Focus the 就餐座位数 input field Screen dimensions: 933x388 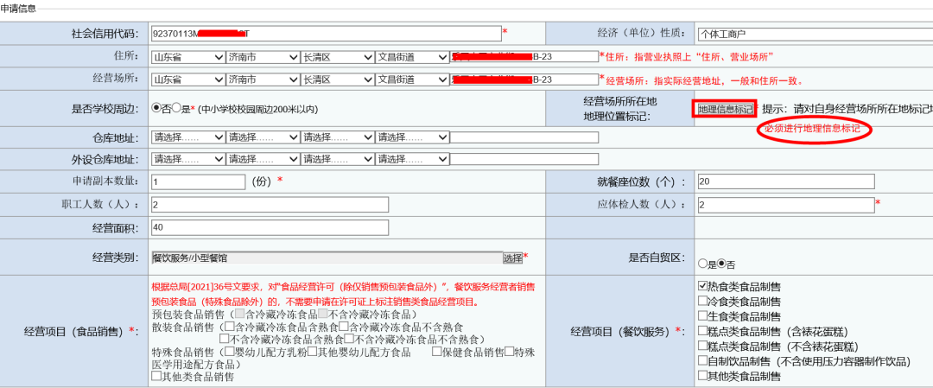tap(815, 181)
